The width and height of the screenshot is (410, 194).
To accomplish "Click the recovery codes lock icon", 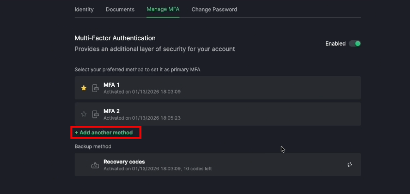I will 95,165.
